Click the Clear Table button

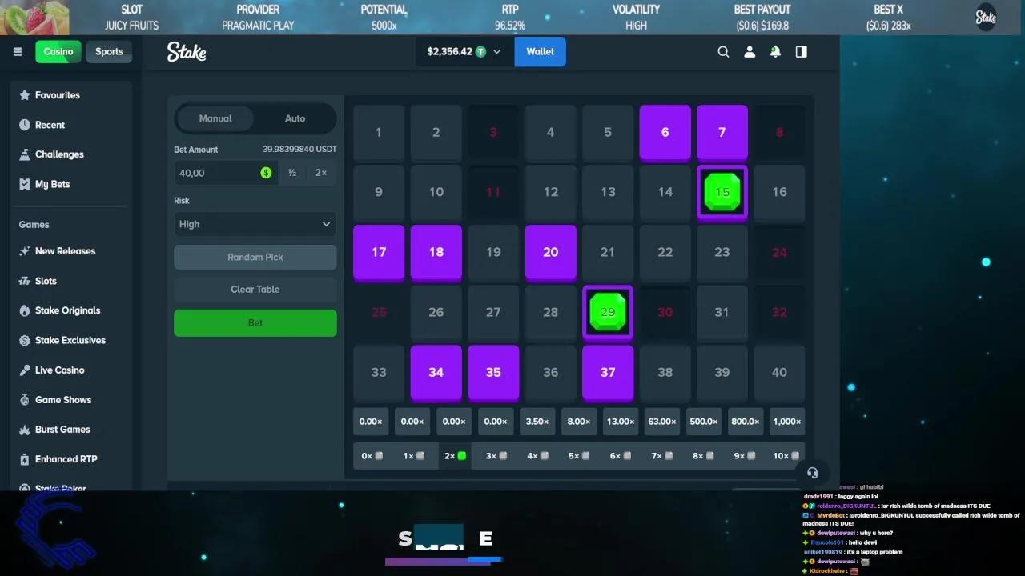point(255,290)
